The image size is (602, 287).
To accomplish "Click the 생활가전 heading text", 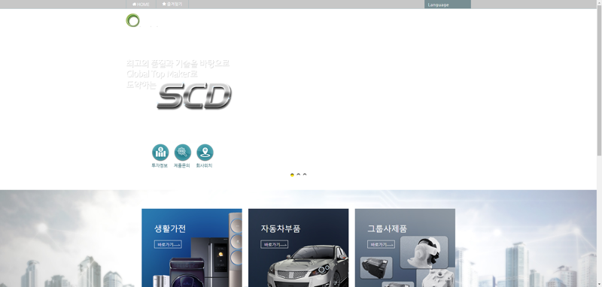I will tap(170, 228).
